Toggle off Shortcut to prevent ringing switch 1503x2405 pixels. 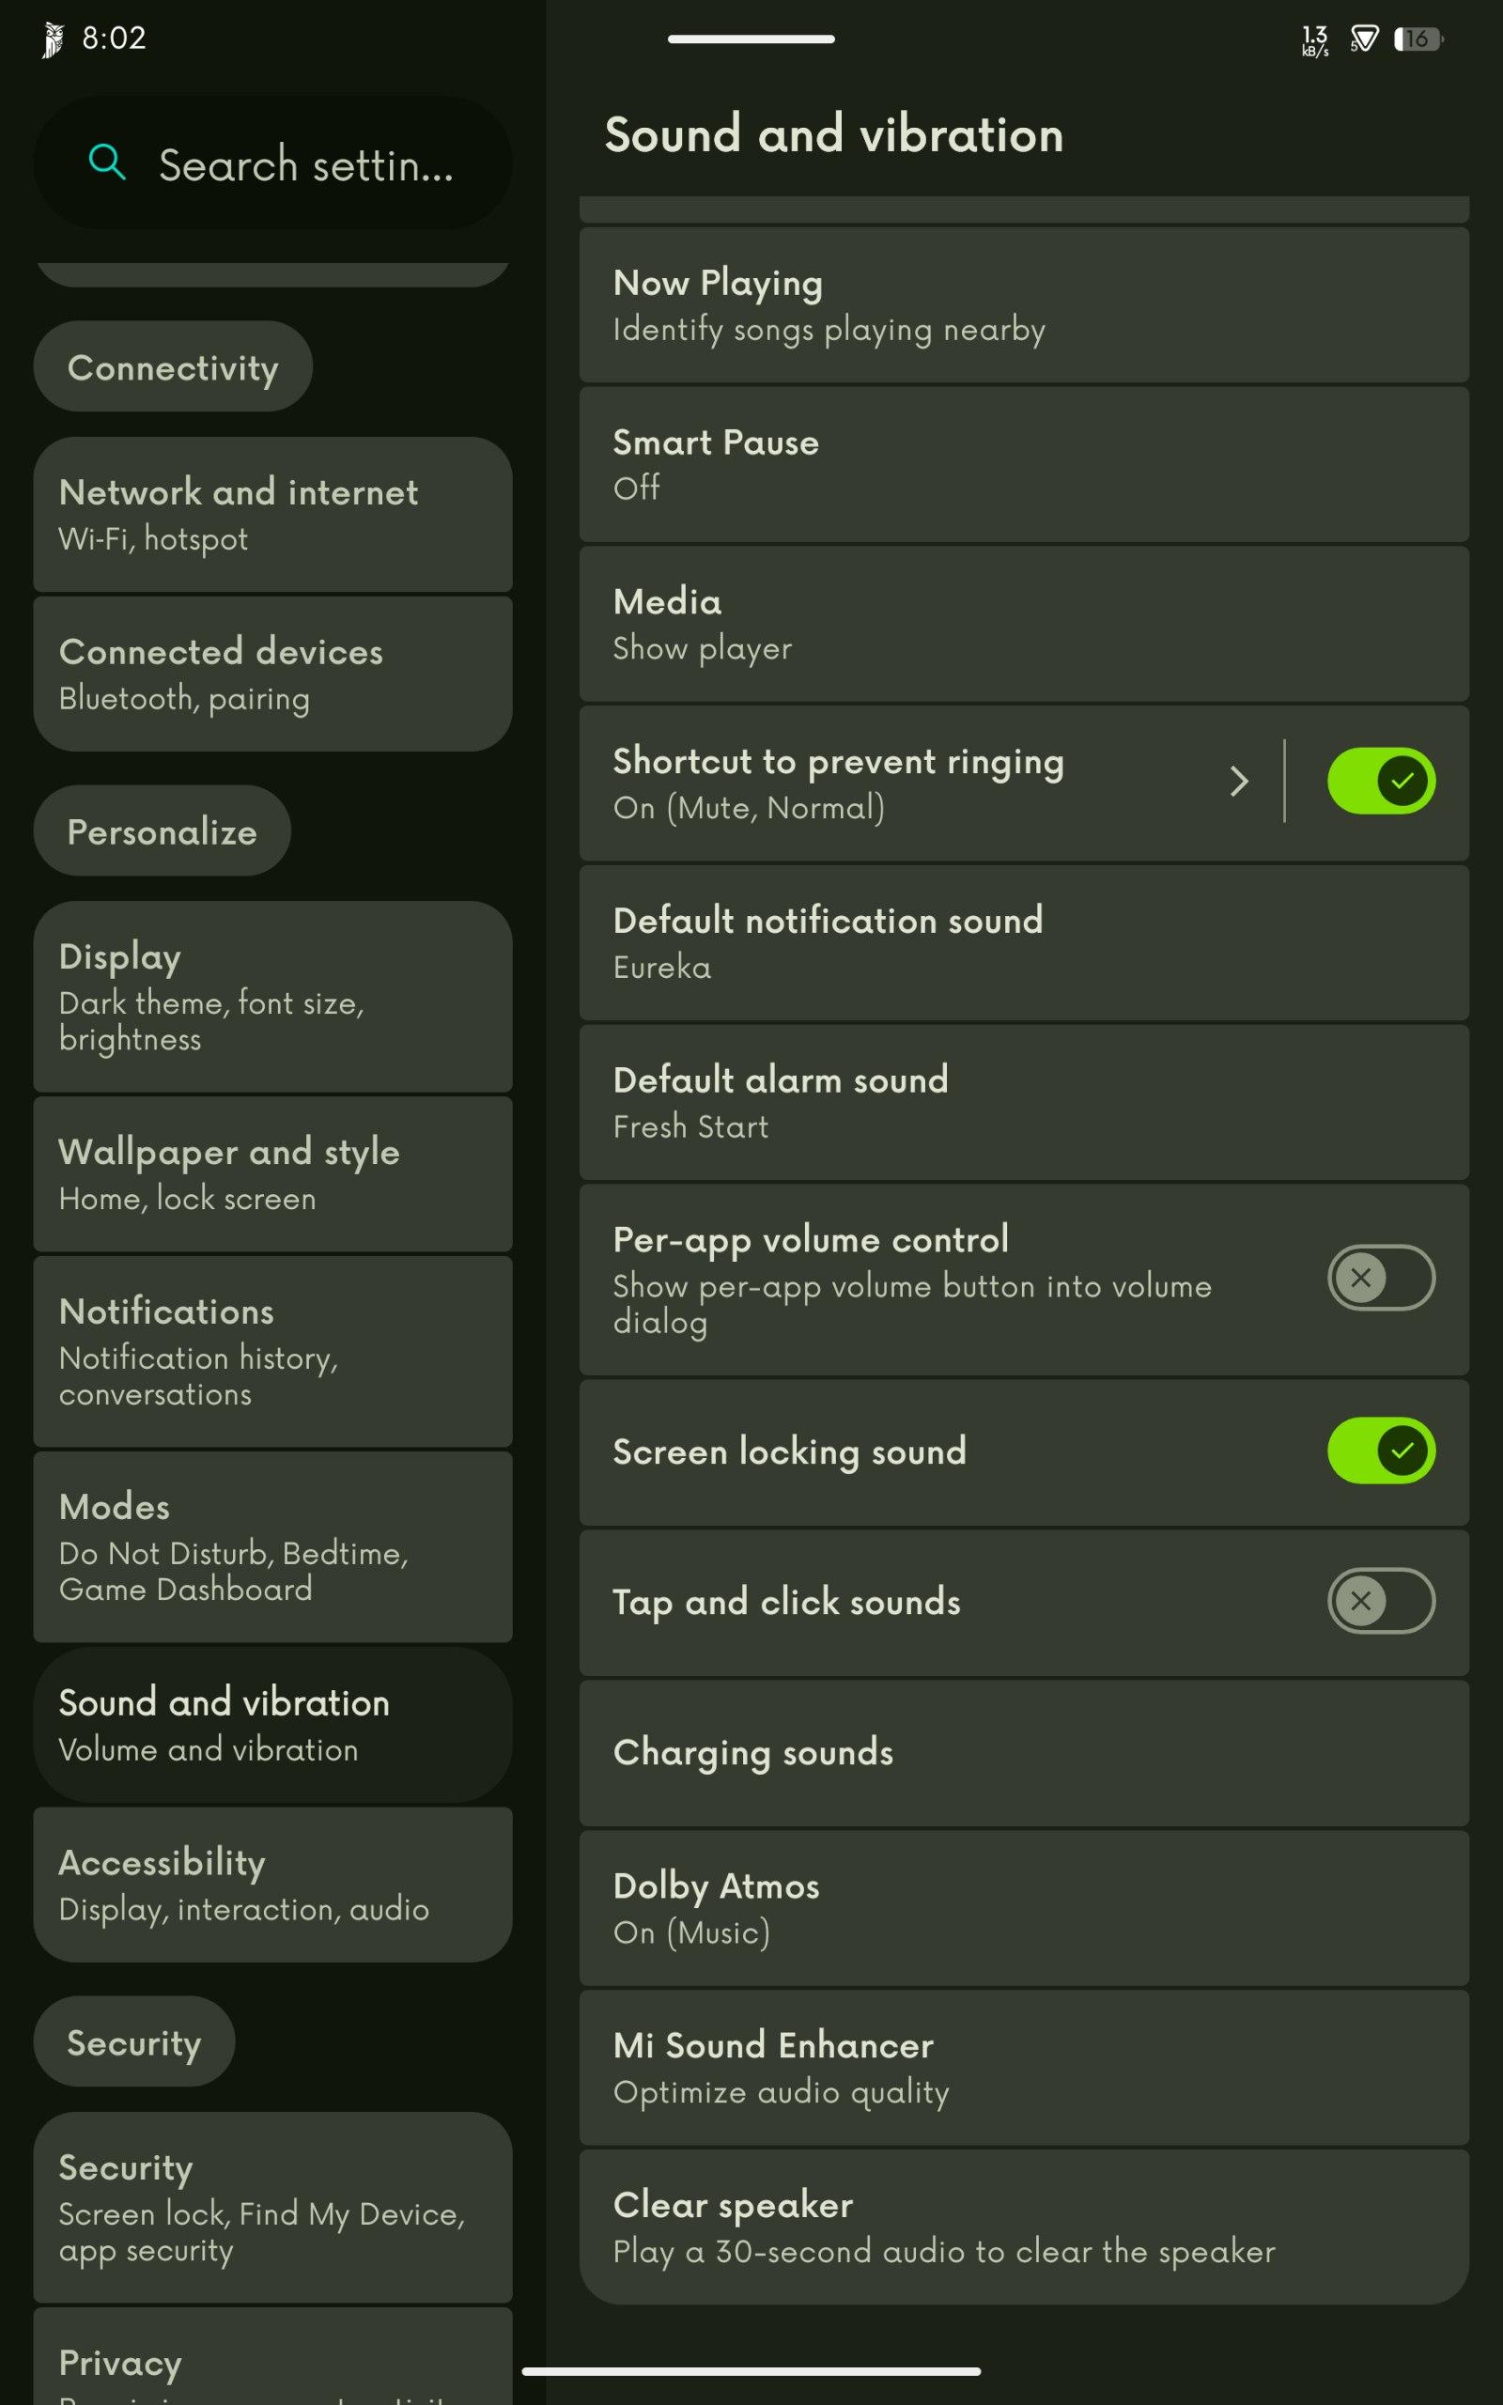1381,781
